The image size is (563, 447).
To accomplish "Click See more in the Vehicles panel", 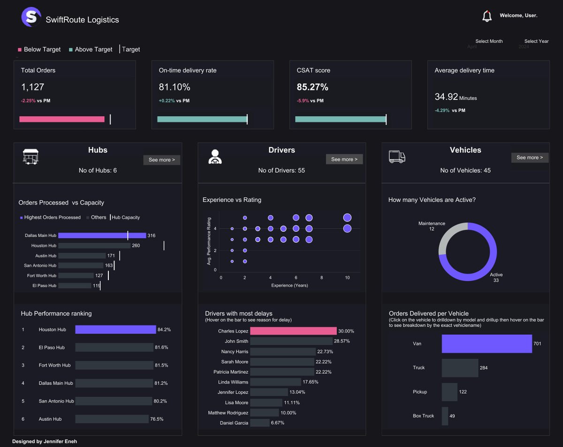I will (530, 158).
